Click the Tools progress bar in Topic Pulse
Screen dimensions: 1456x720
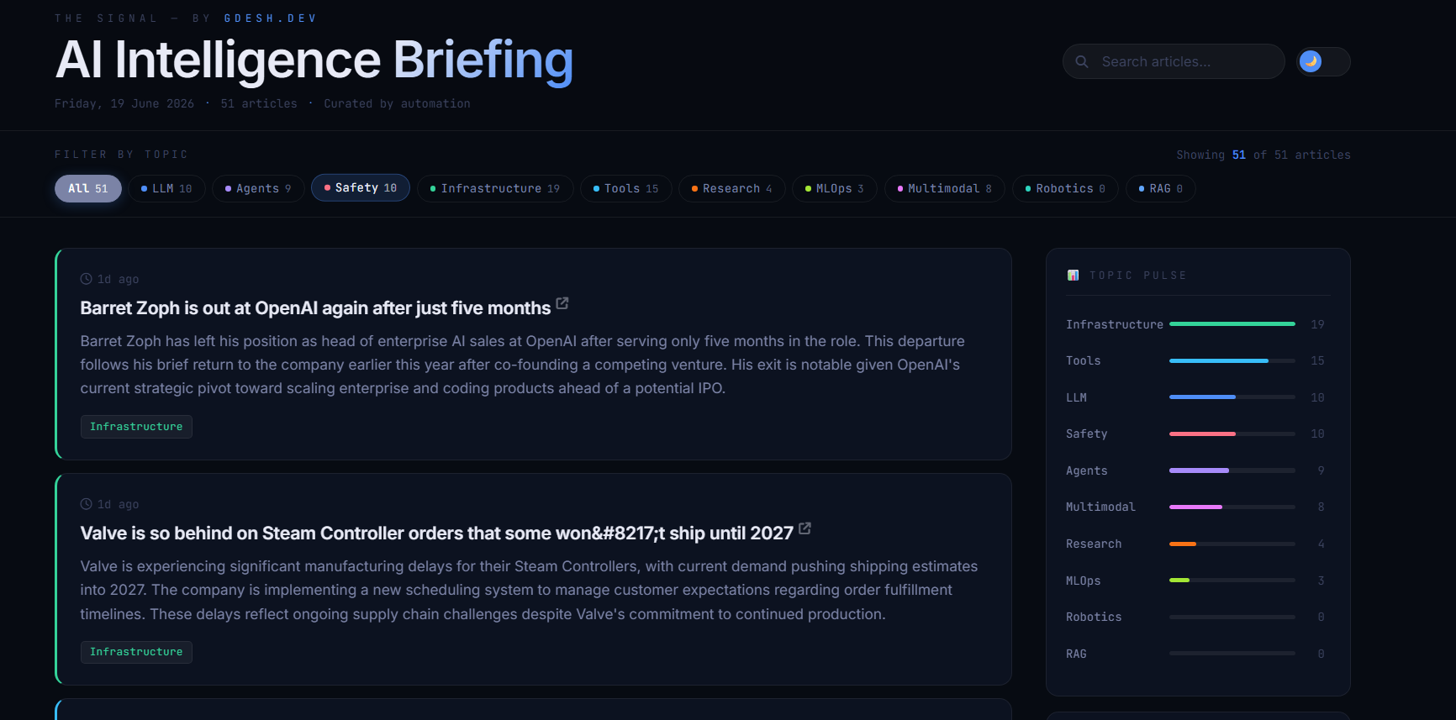[x=1232, y=360]
